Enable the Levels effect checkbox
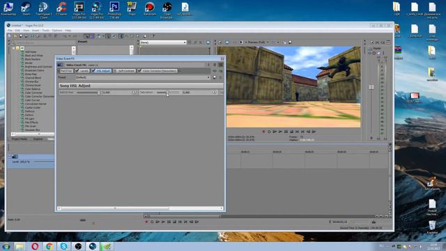 pyautogui.click(x=77, y=71)
